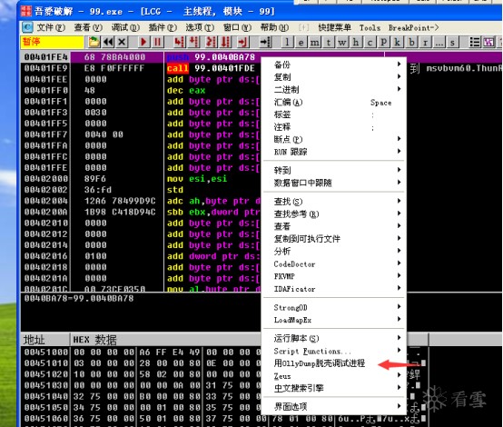Image resolution: width=503 pixels, height=427 pixels.
Task: Click the restart (rewind) toolbar icon
Action: [108, 42]
